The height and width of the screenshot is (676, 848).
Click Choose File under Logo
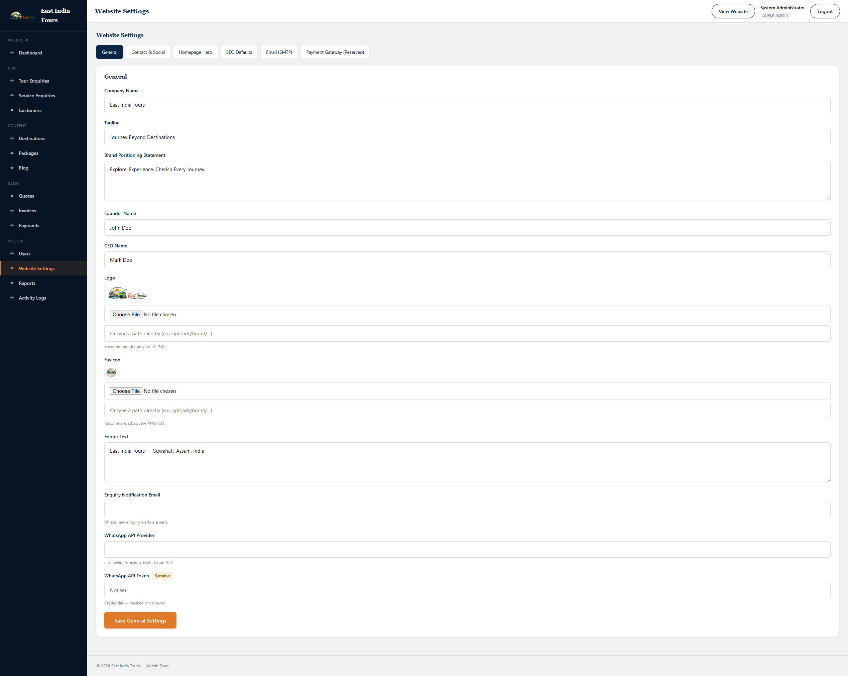(x=126, y=314)
